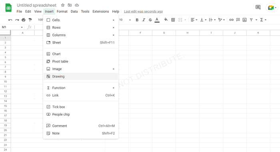Rename the Untitled spreadsheet title
The width and height of the screenshot is (280, 152).
tap(37, 5)
